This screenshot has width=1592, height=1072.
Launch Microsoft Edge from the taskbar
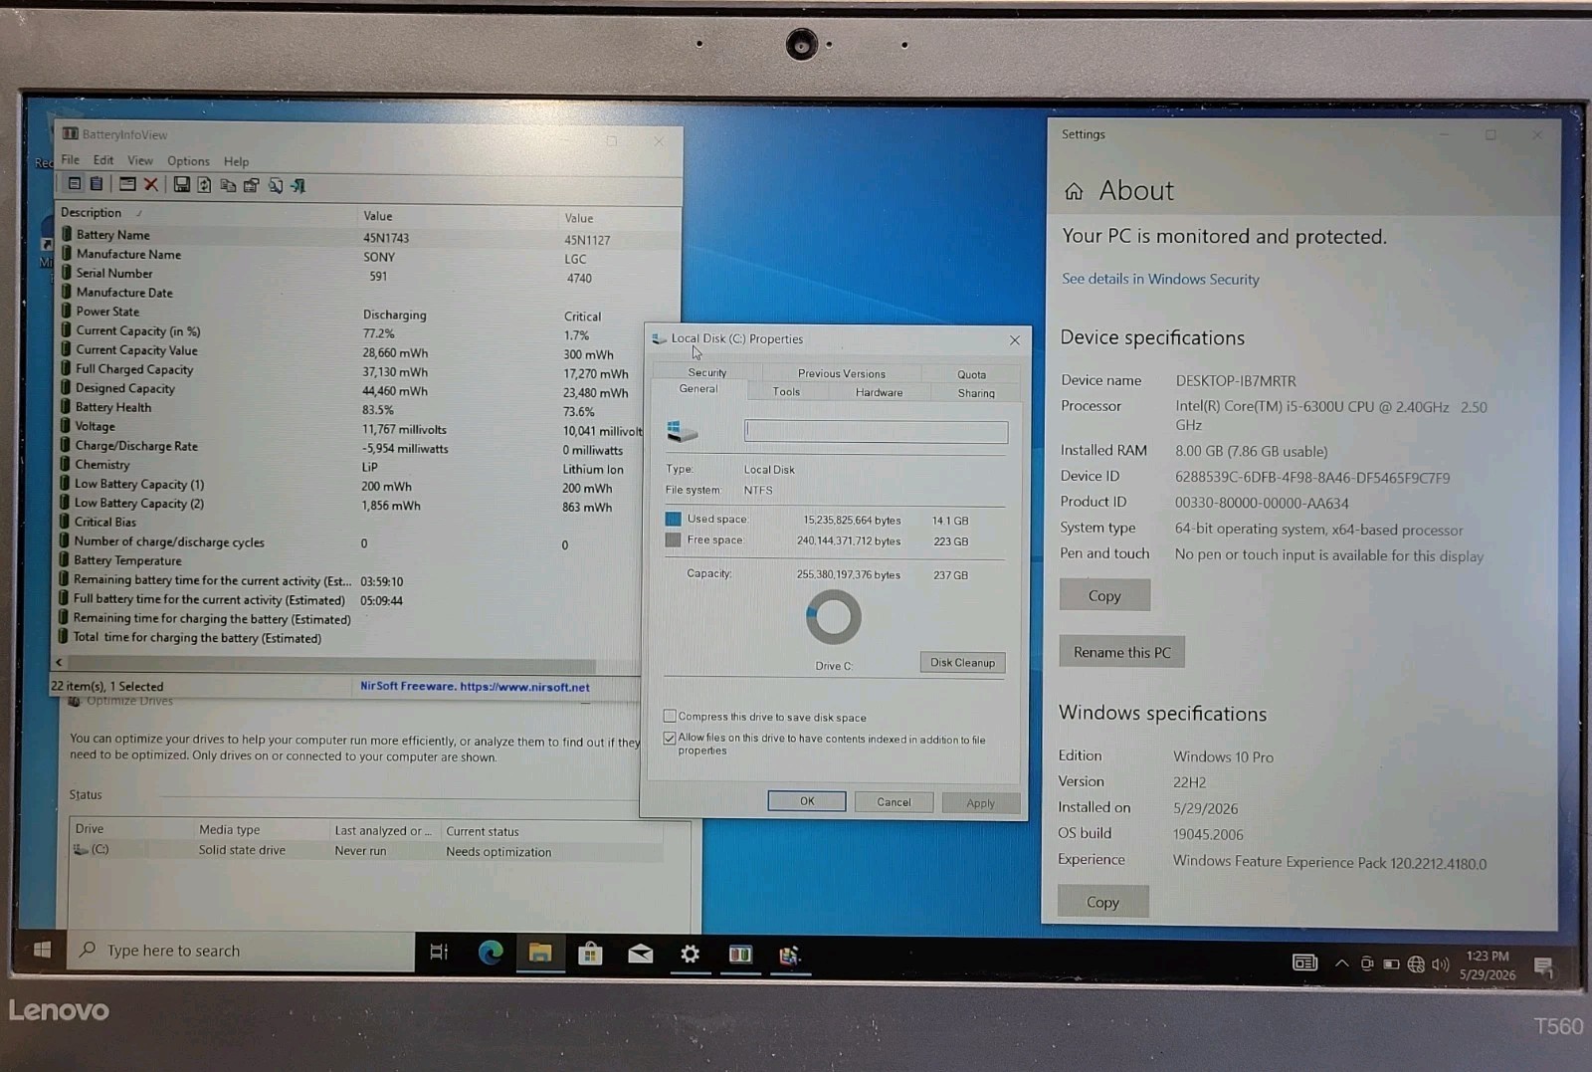pos(491,953)
